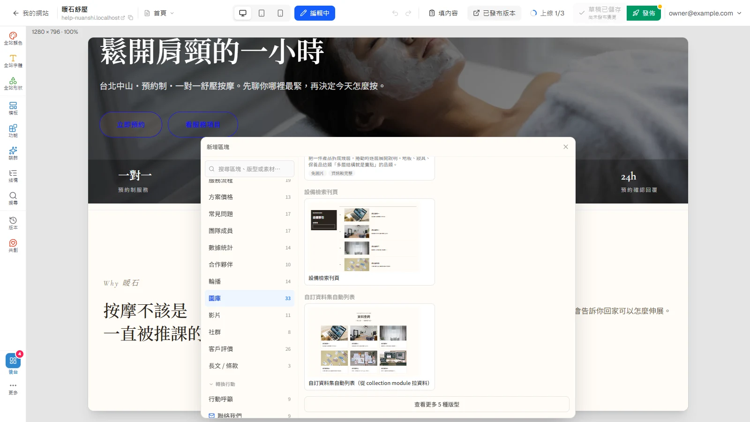The width and height of the screenshot is (750, 422).
Task: Select the 數據統計 category
Action: pos(249,248)
